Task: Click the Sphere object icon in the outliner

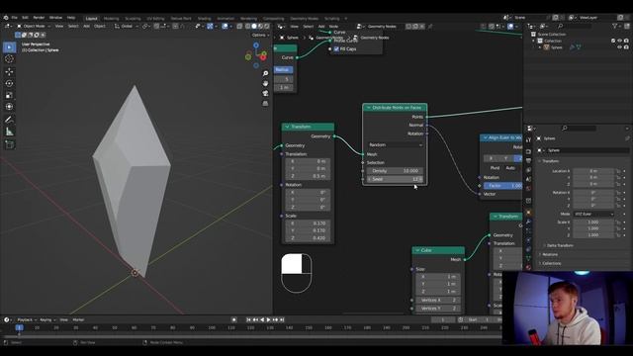Action: (x=547, y=47)
